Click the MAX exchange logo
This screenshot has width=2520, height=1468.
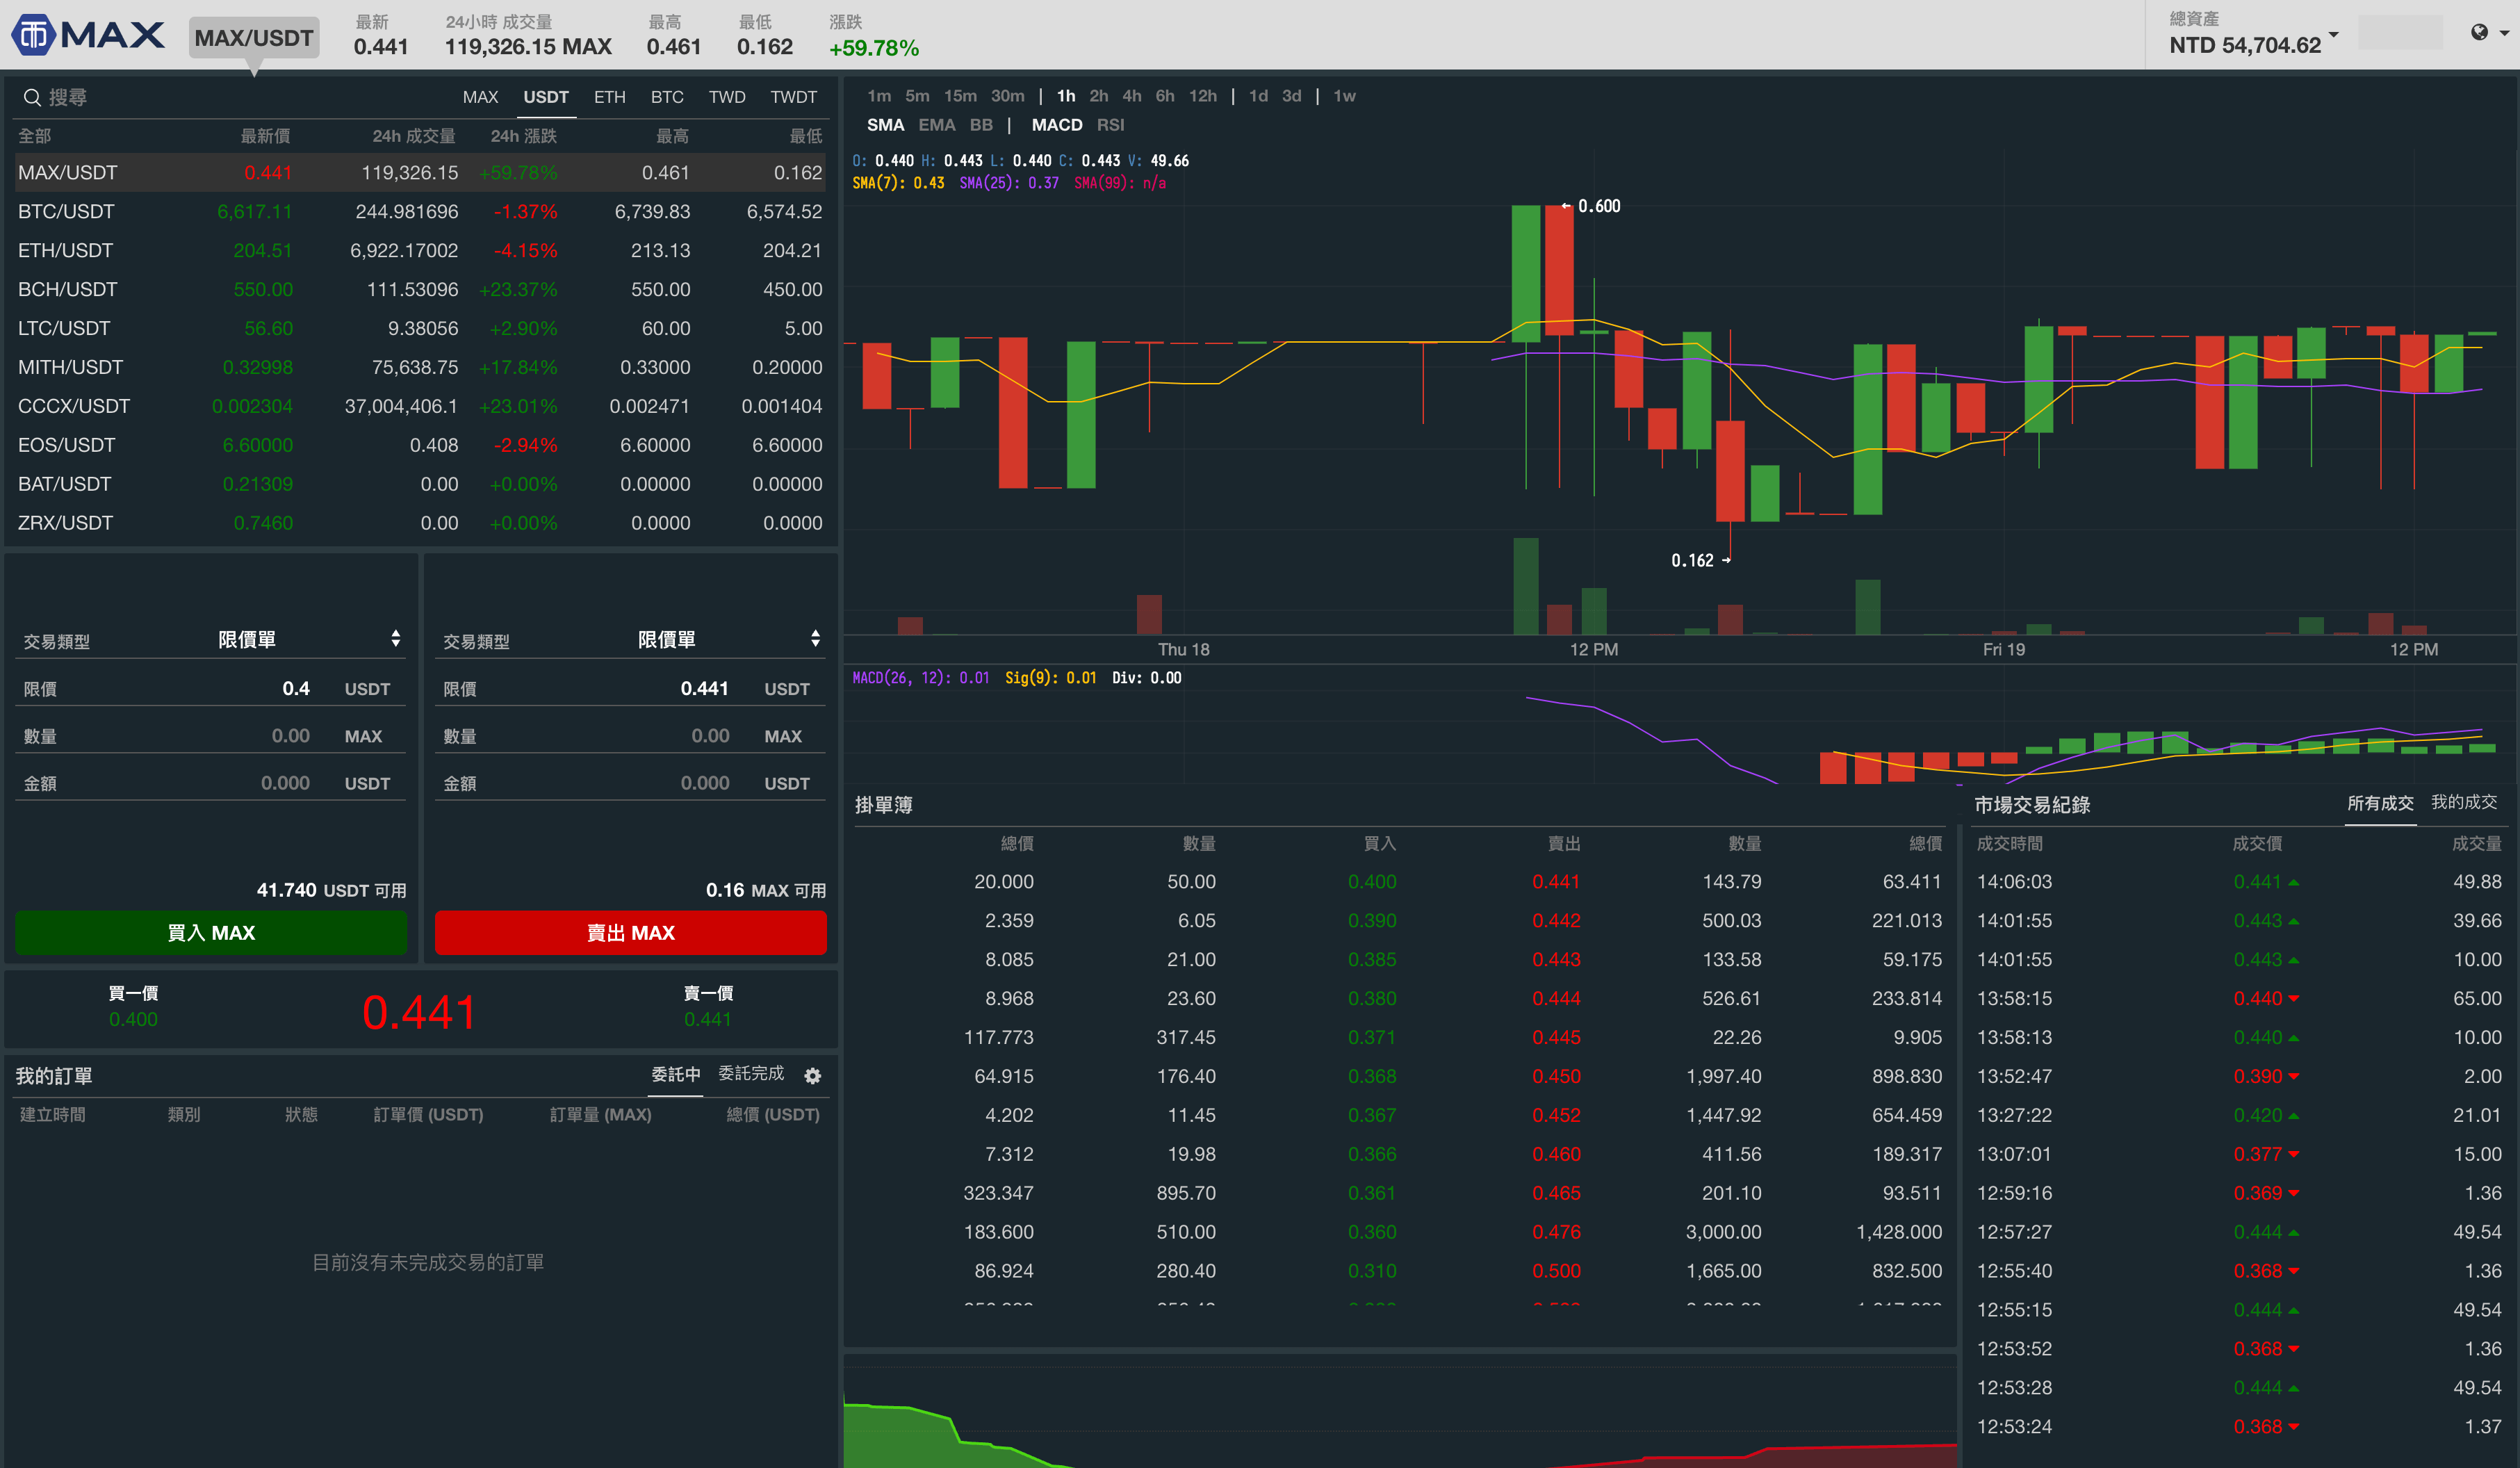[x=88, y=36]
